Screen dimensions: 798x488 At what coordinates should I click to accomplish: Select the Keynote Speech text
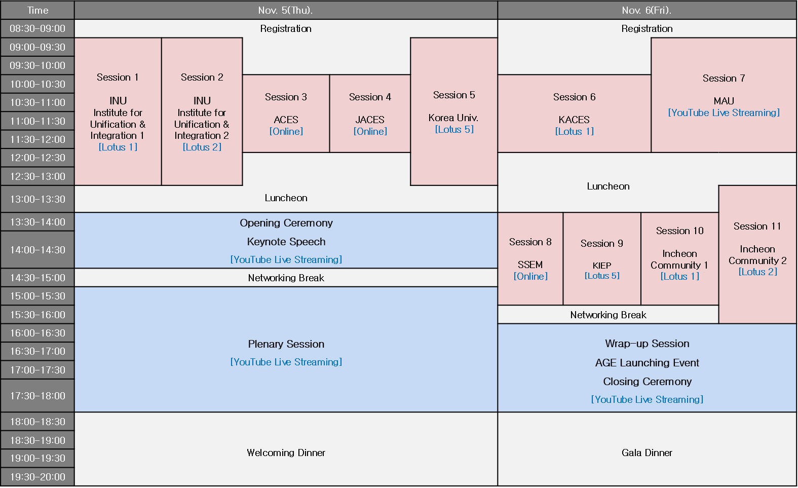[286, 242]
